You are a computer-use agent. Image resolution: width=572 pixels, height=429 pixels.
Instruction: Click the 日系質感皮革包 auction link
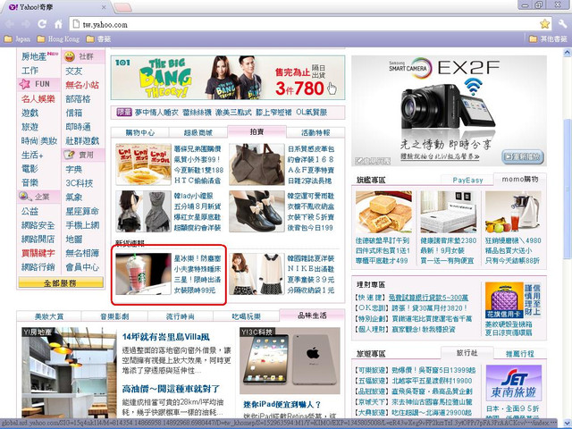[x=311, y=149]
